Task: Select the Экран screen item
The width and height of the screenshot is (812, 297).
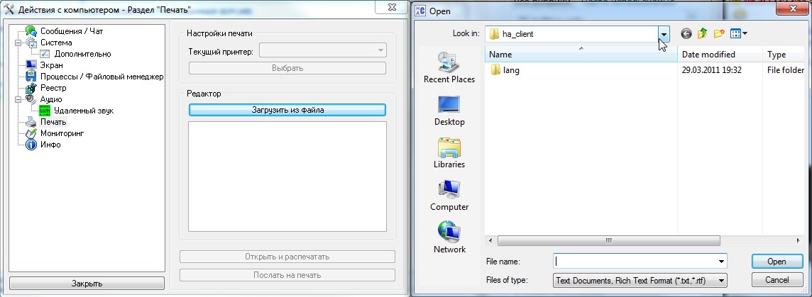Action: click(51, 65)
